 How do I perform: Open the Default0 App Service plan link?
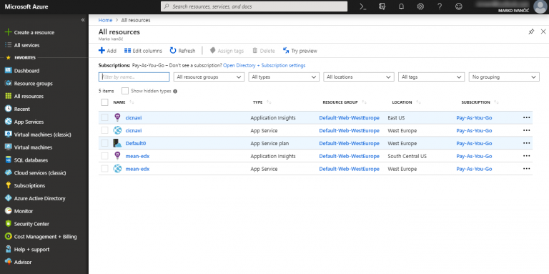[x=136, y=143]
